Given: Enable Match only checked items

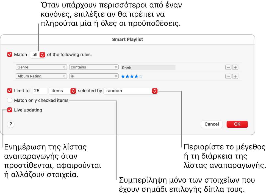Looking at the screenshot, I should [x=9, y=100].
